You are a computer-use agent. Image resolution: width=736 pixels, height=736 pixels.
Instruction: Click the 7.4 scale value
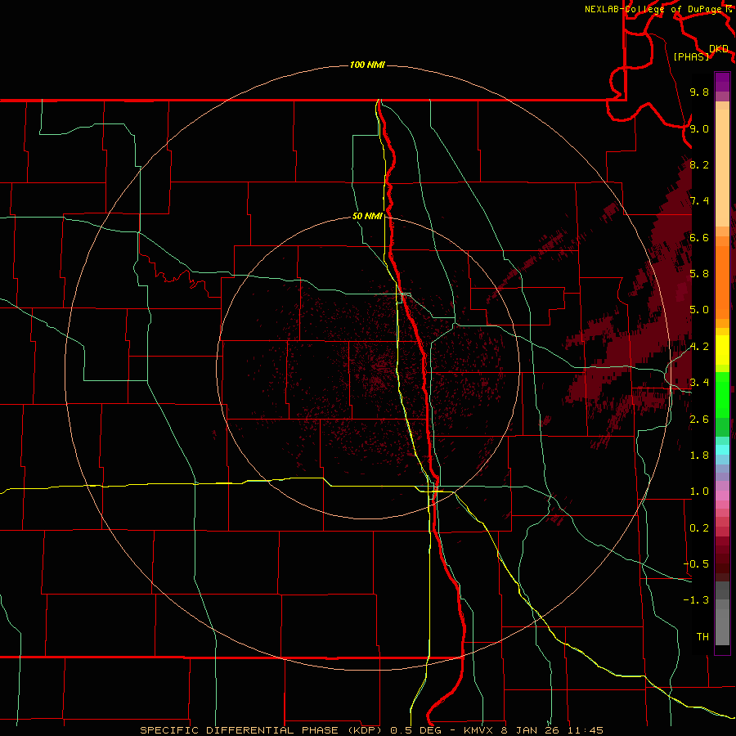(699, 201)
